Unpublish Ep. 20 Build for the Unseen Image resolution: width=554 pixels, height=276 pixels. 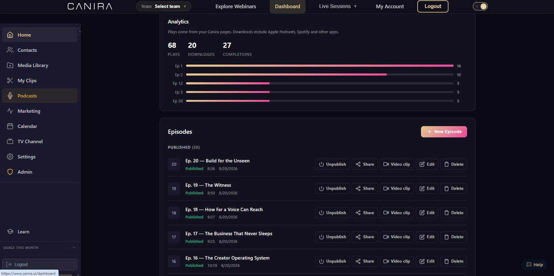[333, 164]
